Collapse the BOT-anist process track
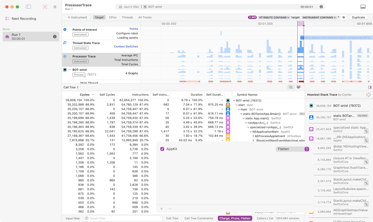Image resolution: width=373 pixels, height=222 pixels. (70, 70)
